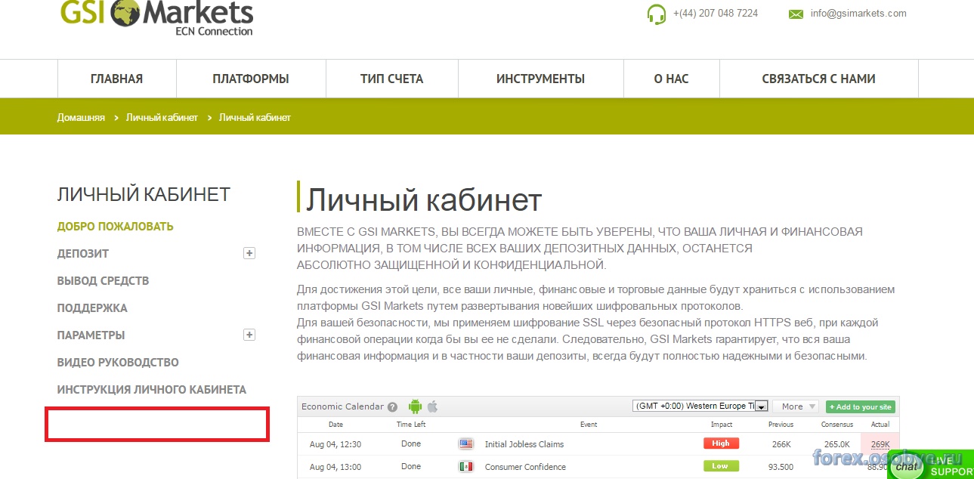Click the Consumer Confidence event
The width and height of the screenshot is (974, 479).
click(x=525, y=467)
